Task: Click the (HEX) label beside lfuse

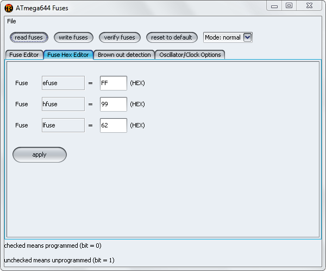Action: [137, 125]
